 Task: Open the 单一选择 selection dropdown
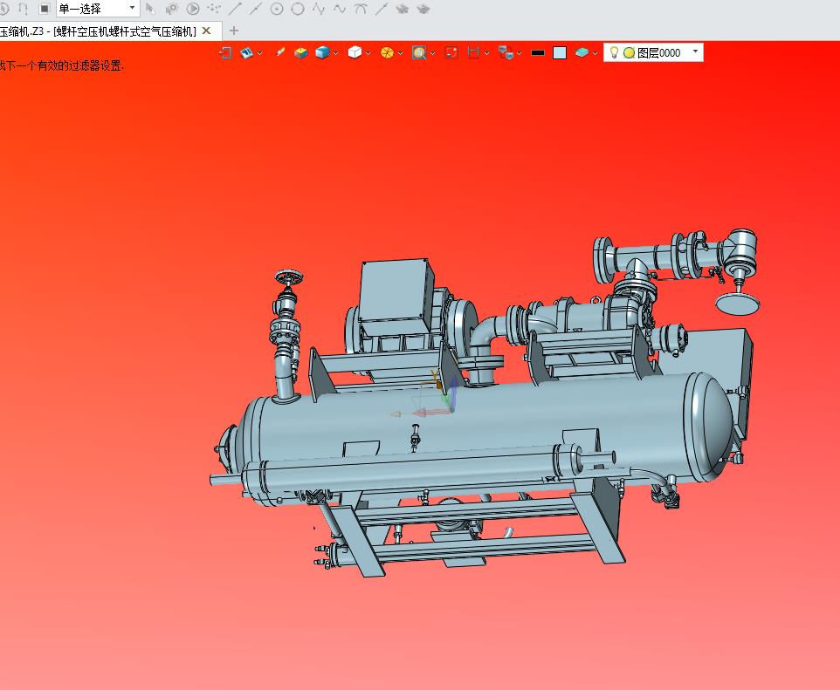click(x=98, y=9)
